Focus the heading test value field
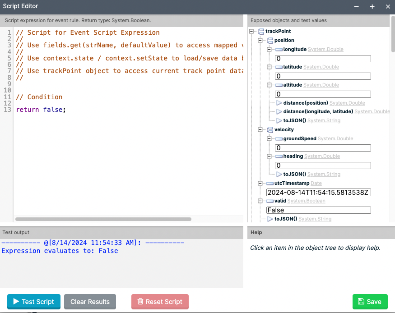This screenshot has width=395, height=313. (323, 166)
